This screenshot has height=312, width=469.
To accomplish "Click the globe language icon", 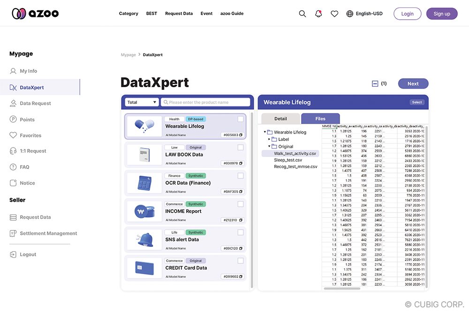I will pos(350,14).
